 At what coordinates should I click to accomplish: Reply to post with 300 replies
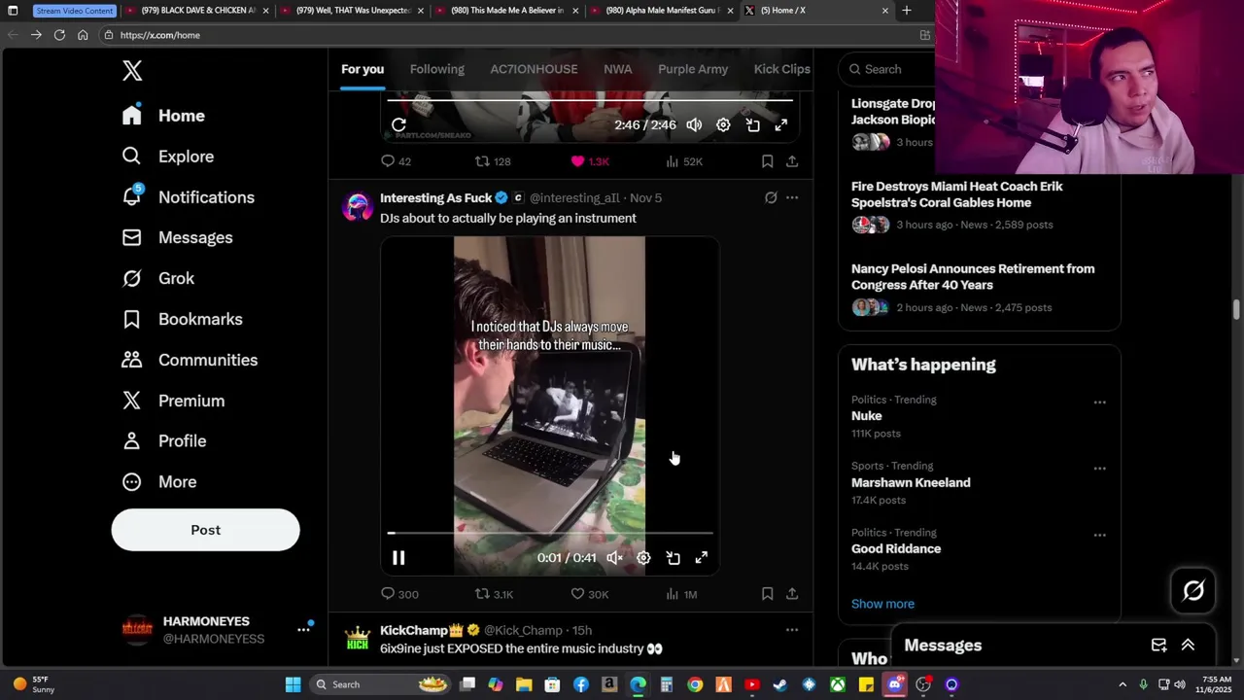tap(399, 594)
